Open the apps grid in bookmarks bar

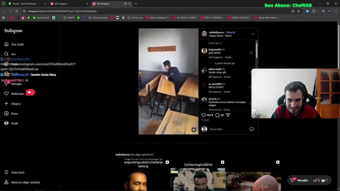tap(3, 18)
